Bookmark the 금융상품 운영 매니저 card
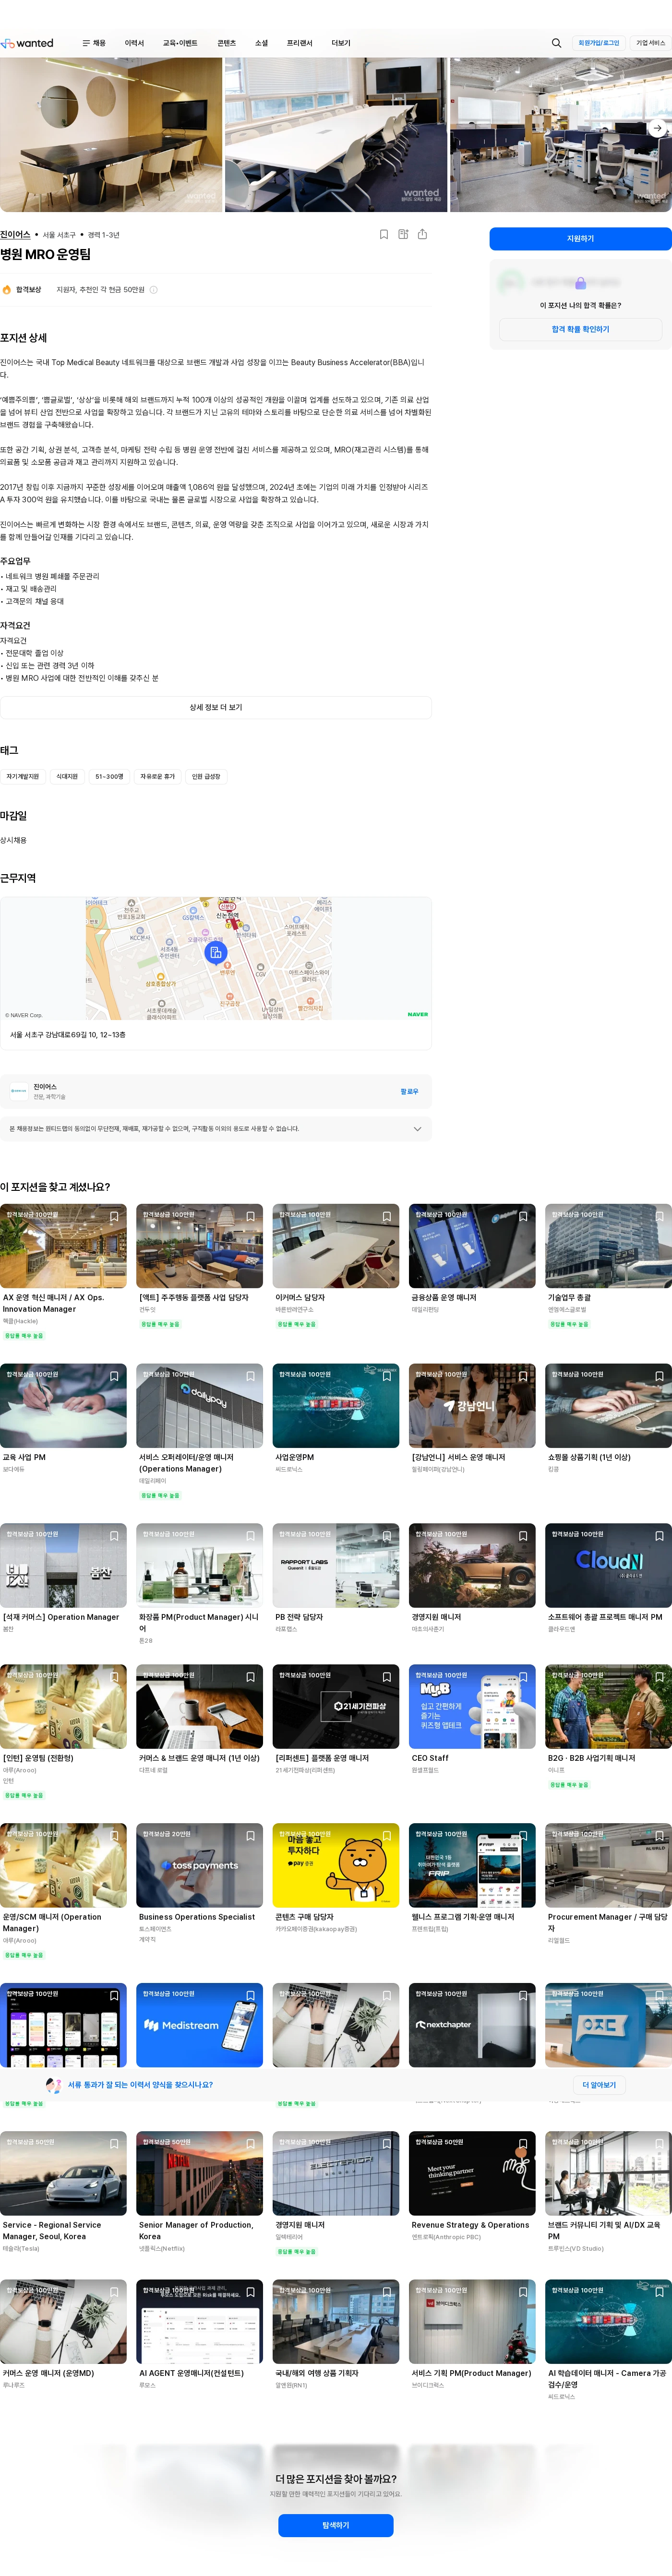 tap(523, 1217)
